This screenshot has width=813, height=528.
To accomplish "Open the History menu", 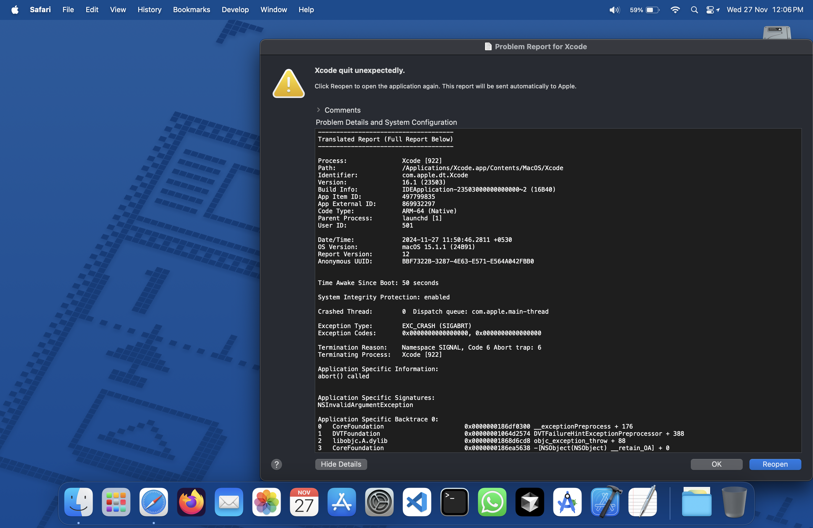I will click(x=149, y=10).
